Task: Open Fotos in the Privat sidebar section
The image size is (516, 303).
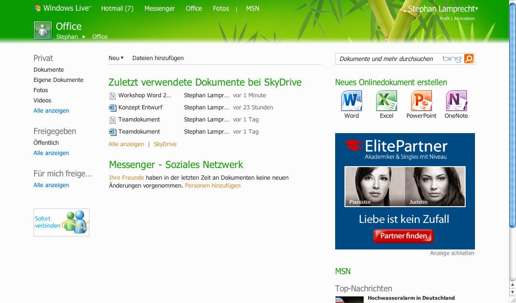Action: (x=41, y=90)
